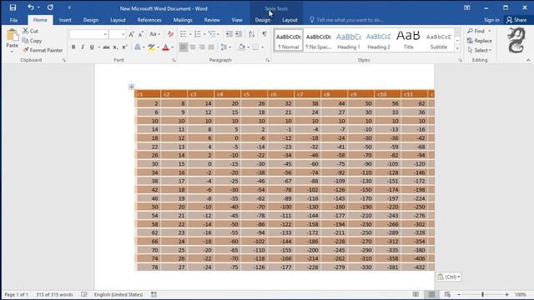The height and width of the screenshot is (300, 534).
Task: Open the Paste Options (Ctrl) dropdown
Action: 448,277
